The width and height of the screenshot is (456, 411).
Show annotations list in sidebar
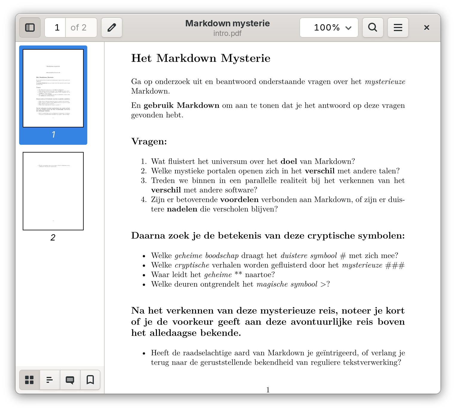pyautogui.click(x=70, y=380)
